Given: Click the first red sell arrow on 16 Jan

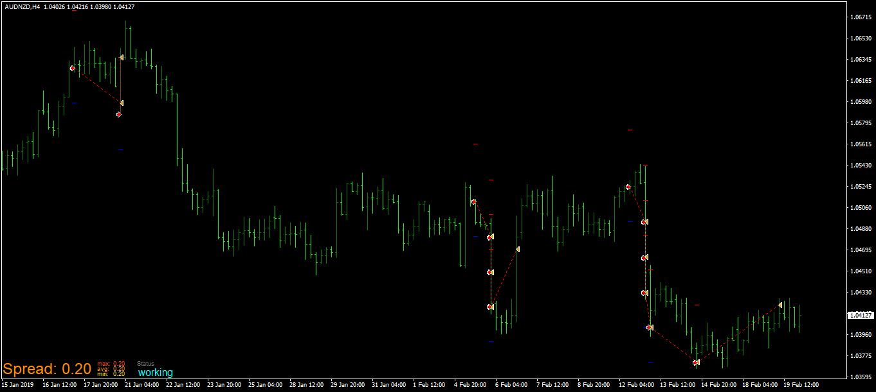Looking at the screenshot, I should point(73,68).
